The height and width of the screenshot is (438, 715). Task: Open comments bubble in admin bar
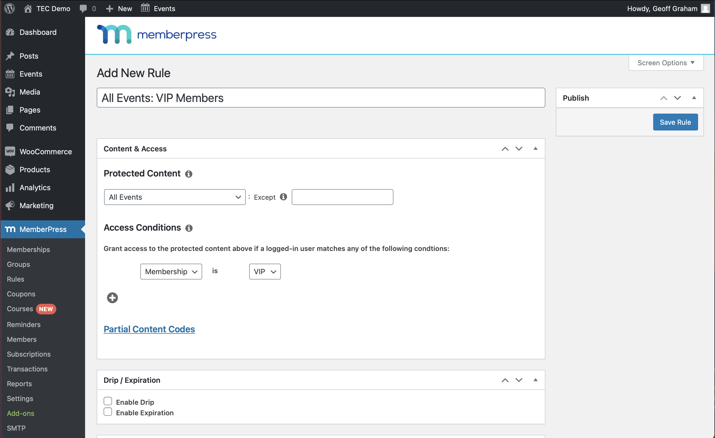pyautogui.click(x=88, y=8)
